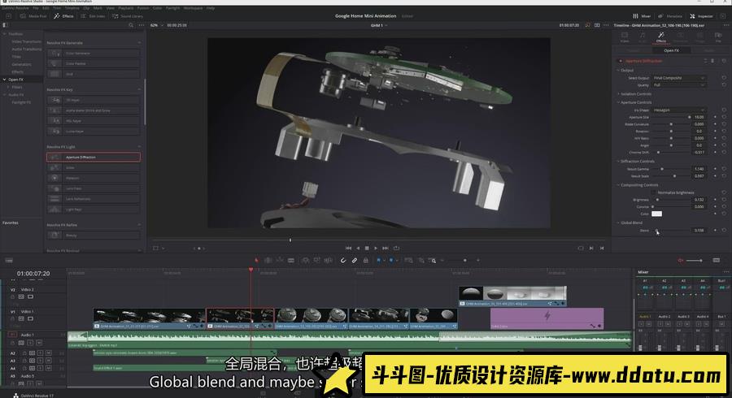Click the Color swatch in Compositing Controls

[x=657, y=214]
